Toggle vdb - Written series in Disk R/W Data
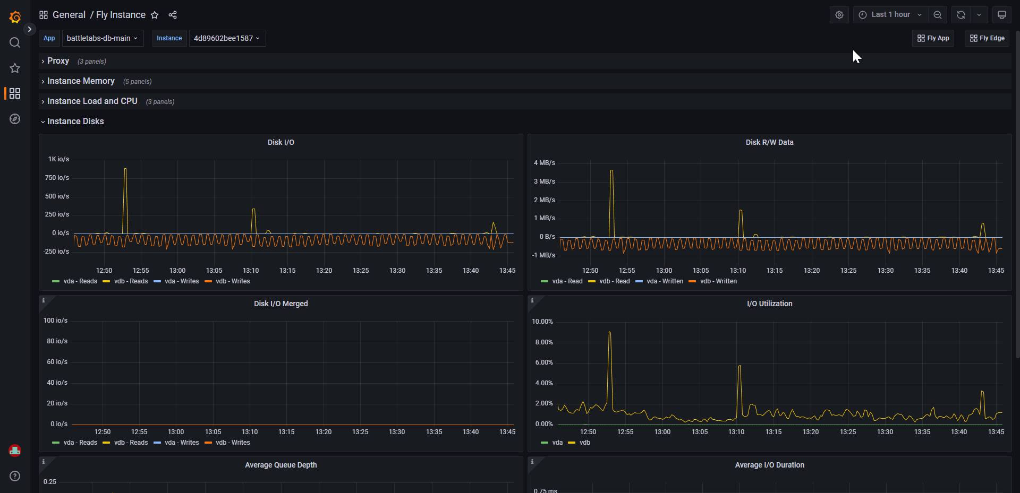Viewport: 1020px width, 493px height. 718,281
